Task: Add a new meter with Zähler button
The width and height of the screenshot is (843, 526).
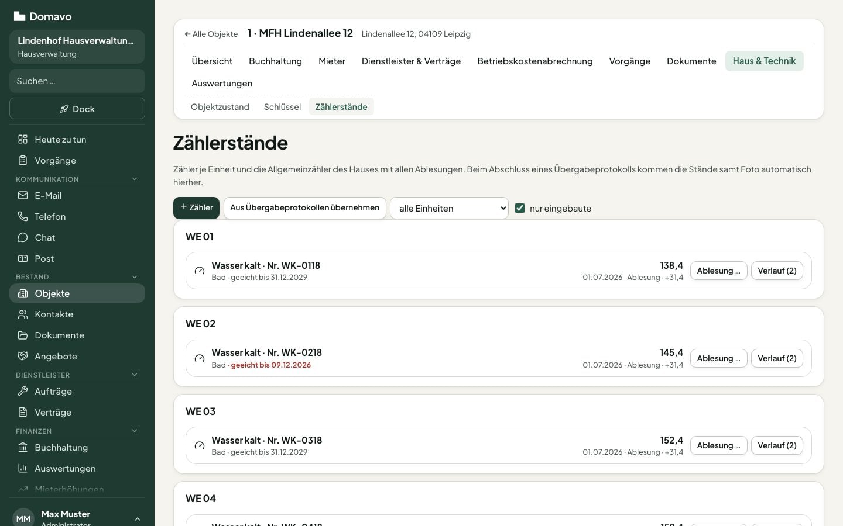Action: pyautogui.click(x=196, y=208)
